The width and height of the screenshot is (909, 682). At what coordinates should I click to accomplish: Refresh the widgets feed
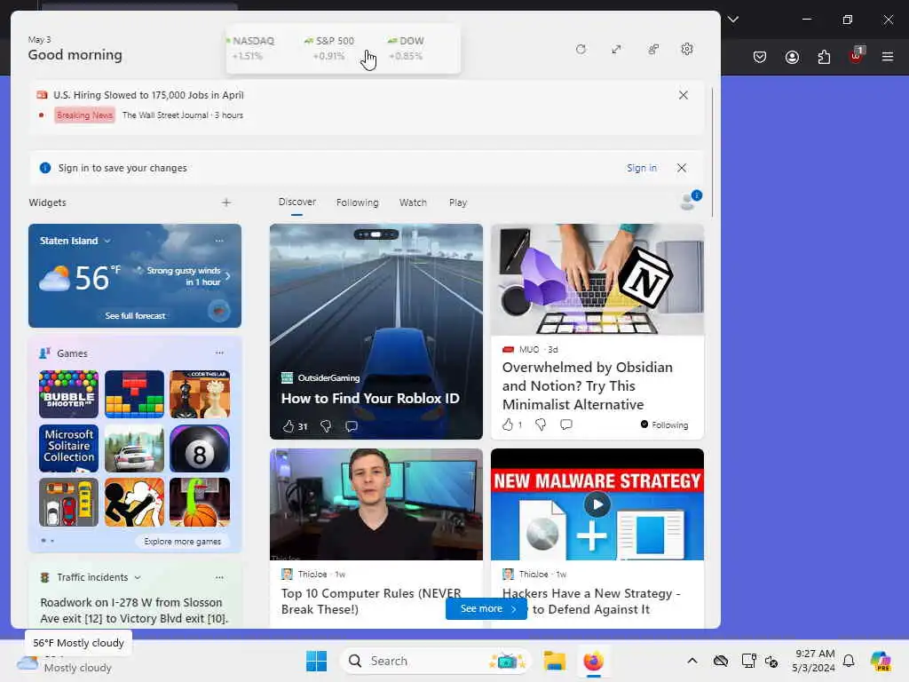click(581, 50)
